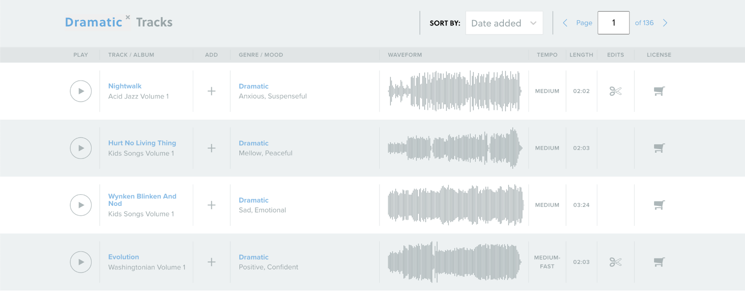The width and height of the screenshot is (745, 292).
Task: Add Evolution to your collection
Action: [211, 262]
